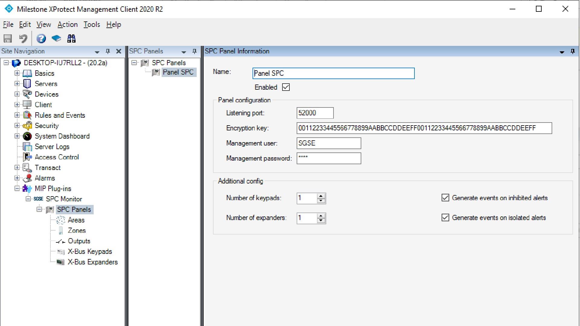The width and height of the screenshot is (580, 326).
Task: Open the Help menu
Action: point(114,24)
